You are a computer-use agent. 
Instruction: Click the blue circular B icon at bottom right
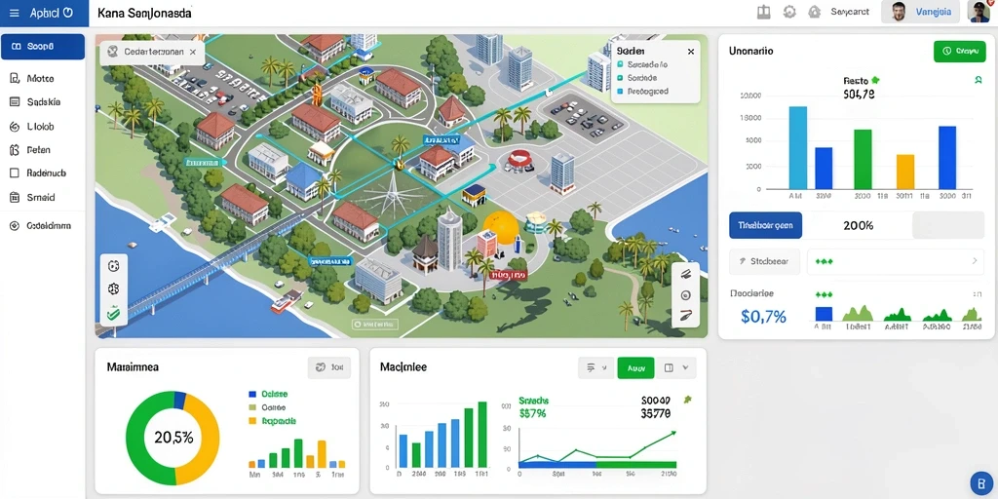pos(980,482)
